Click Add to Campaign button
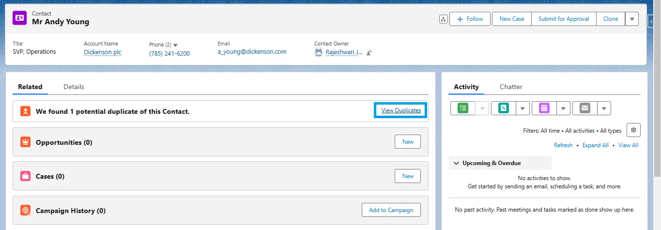The width and height of the screenshot is (661, 230). tap(391, 210)
